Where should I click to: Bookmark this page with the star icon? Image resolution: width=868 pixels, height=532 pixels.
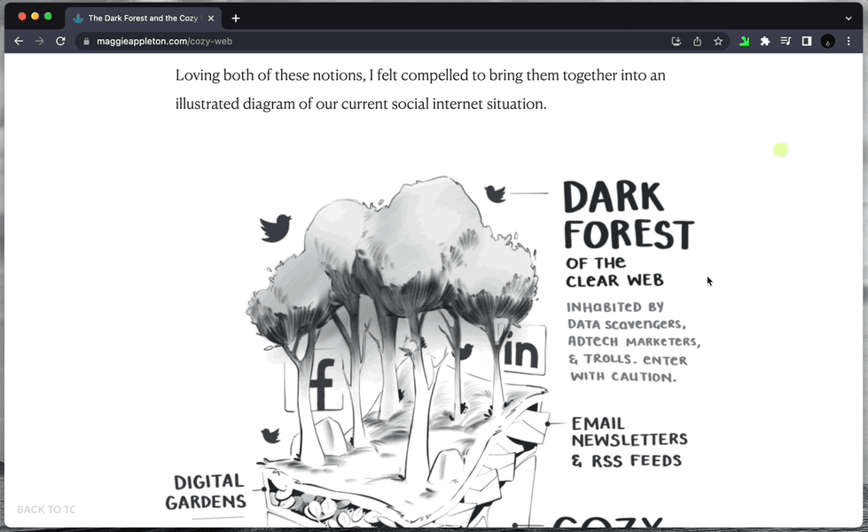[x=718, y=41]
